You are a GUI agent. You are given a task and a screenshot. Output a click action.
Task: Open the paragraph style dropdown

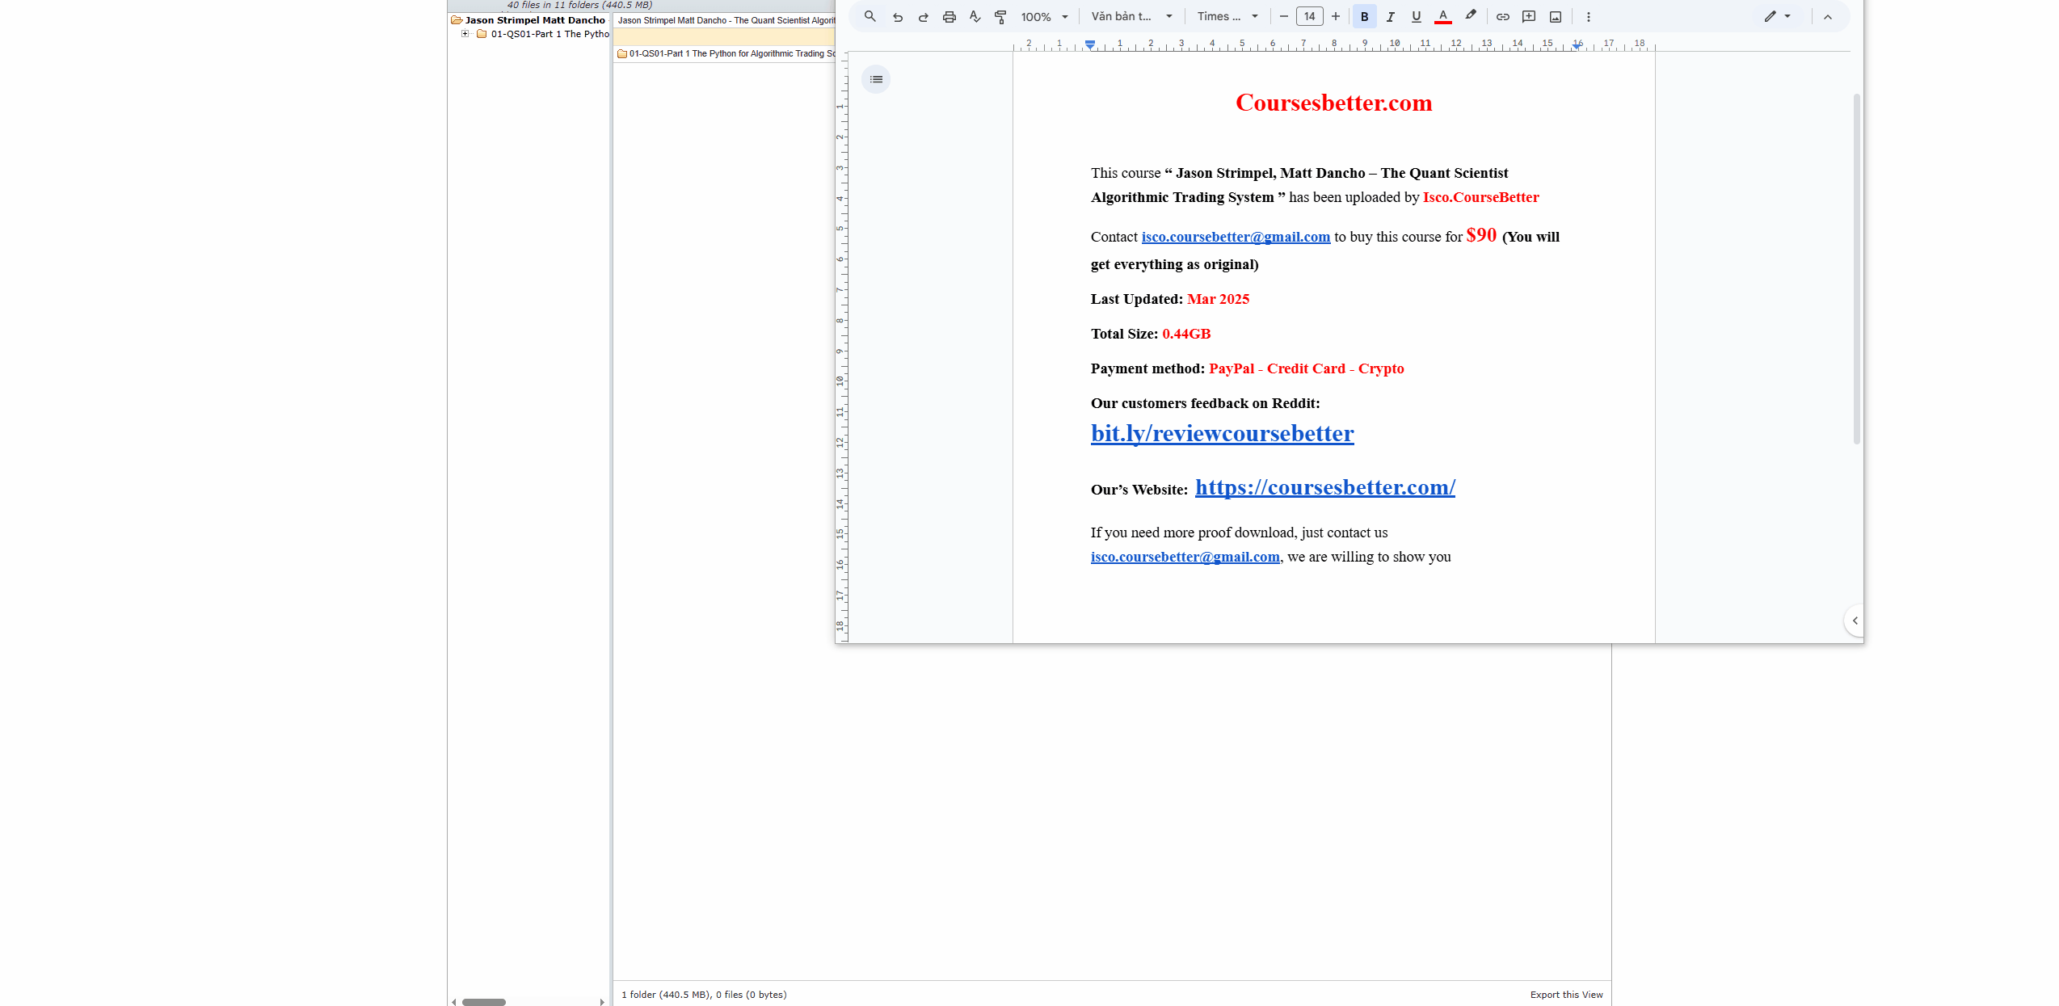[x=1132, y=16]
